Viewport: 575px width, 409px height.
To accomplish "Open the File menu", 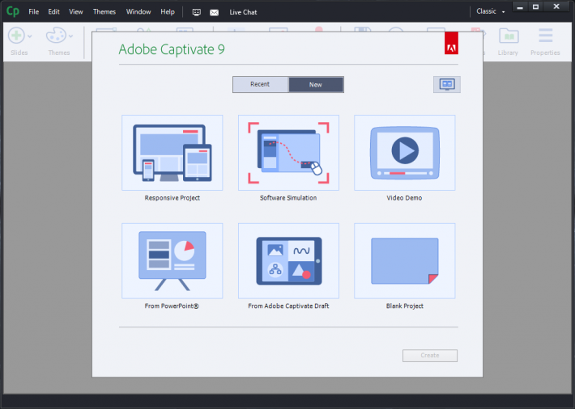I will click(x=34, y=11).
